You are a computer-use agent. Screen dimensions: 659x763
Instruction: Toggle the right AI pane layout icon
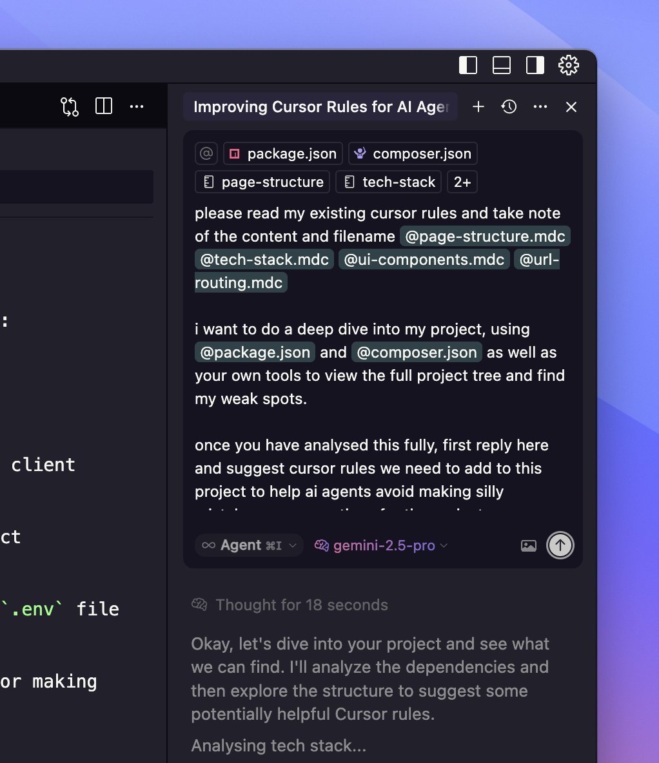535,65
